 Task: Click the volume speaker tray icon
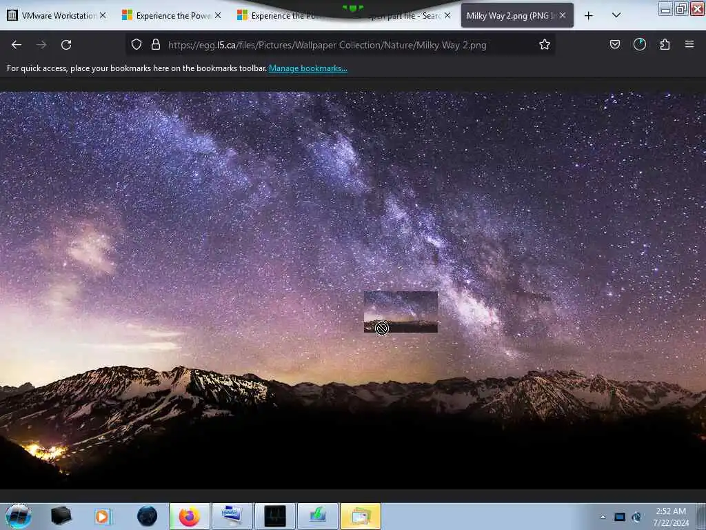pos(636,517)
